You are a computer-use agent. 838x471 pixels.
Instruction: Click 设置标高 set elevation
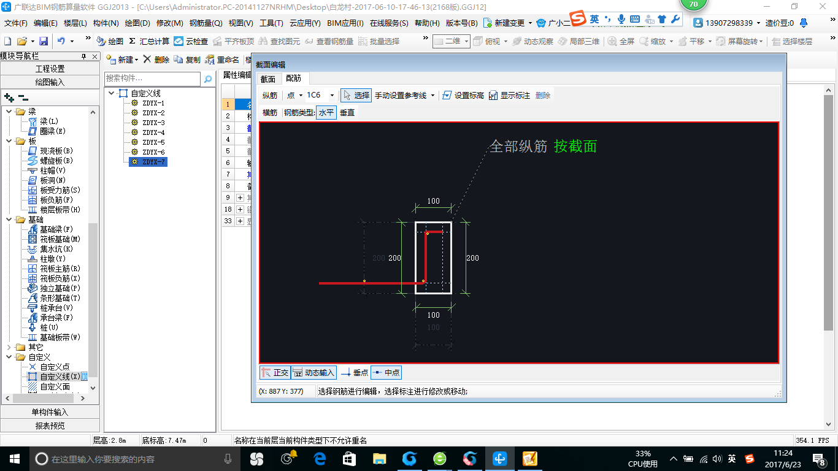(x=463, y=95)
